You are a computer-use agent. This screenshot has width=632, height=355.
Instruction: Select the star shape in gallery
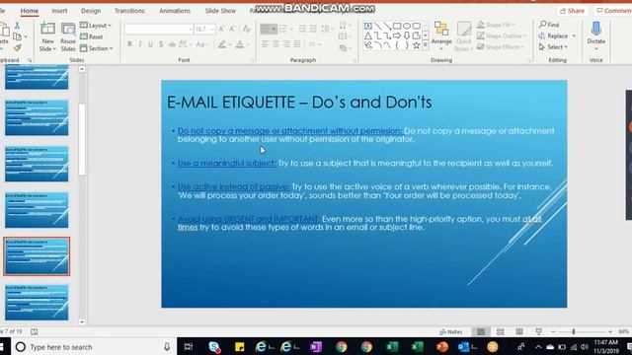417,45
